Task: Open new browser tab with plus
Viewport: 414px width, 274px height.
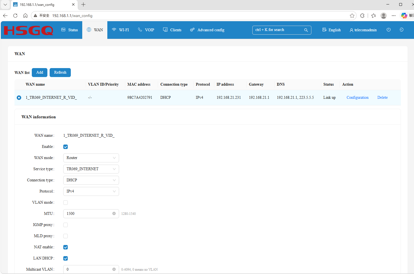Action: pos(83,4)
